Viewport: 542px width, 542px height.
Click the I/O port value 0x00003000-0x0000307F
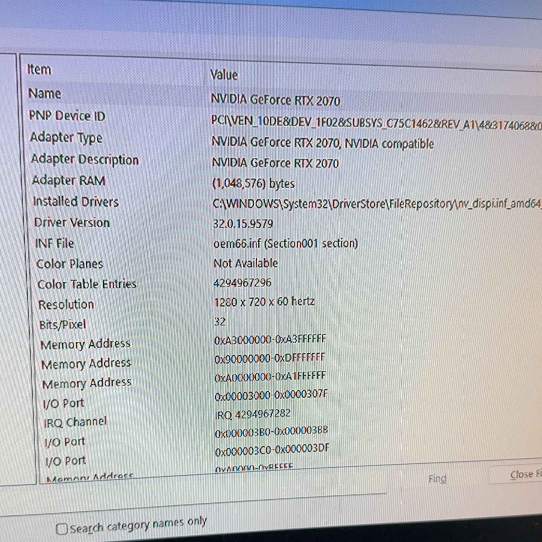click(x=271, y=395)
